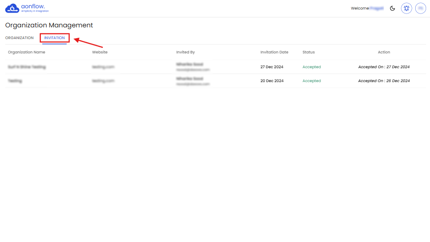Viewport: 430px width, 242px height.
Task: Open the user profile avatar
Action: click(420, 8)
